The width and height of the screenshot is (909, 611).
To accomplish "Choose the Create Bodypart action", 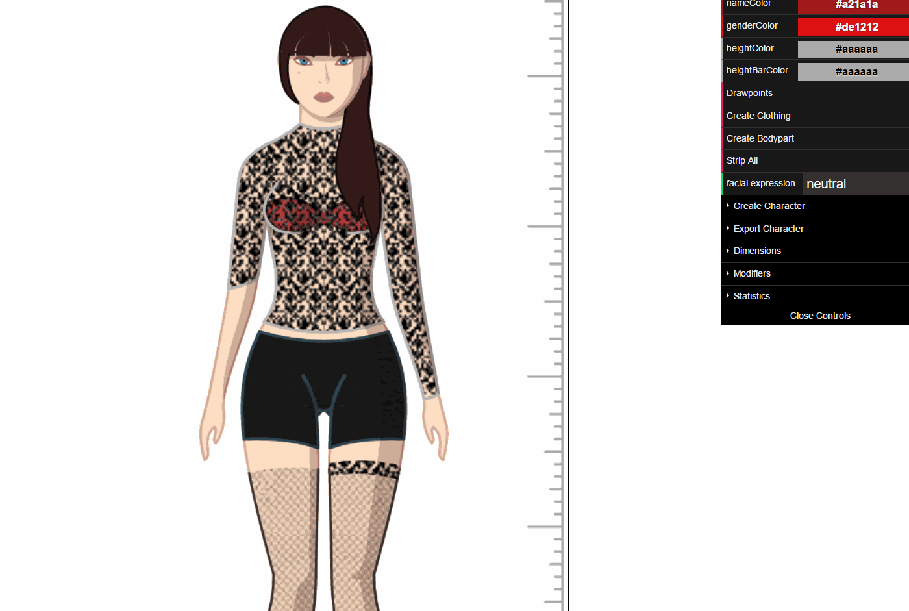I will [760, 138].
